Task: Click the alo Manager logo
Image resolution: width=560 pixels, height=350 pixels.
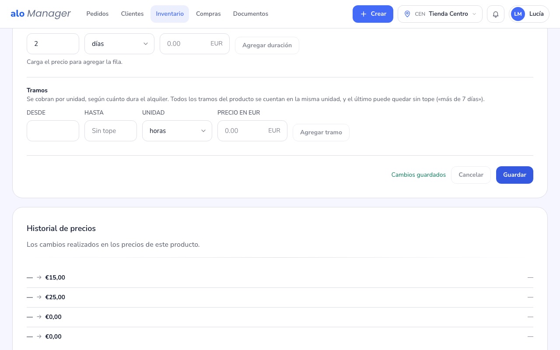Action: click(x=41, y=14)
